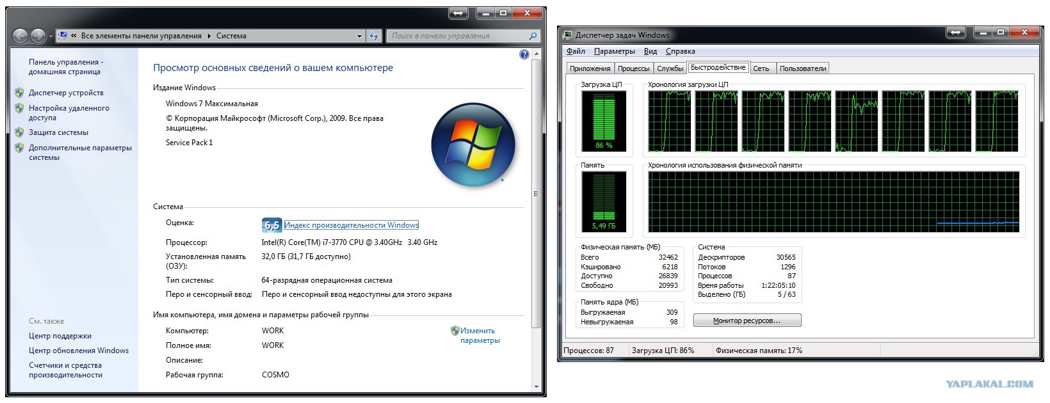Select the Быстродействие tab
This screenshot has width=1050, height=403.
pyautogui.click(x=718, y=67)
